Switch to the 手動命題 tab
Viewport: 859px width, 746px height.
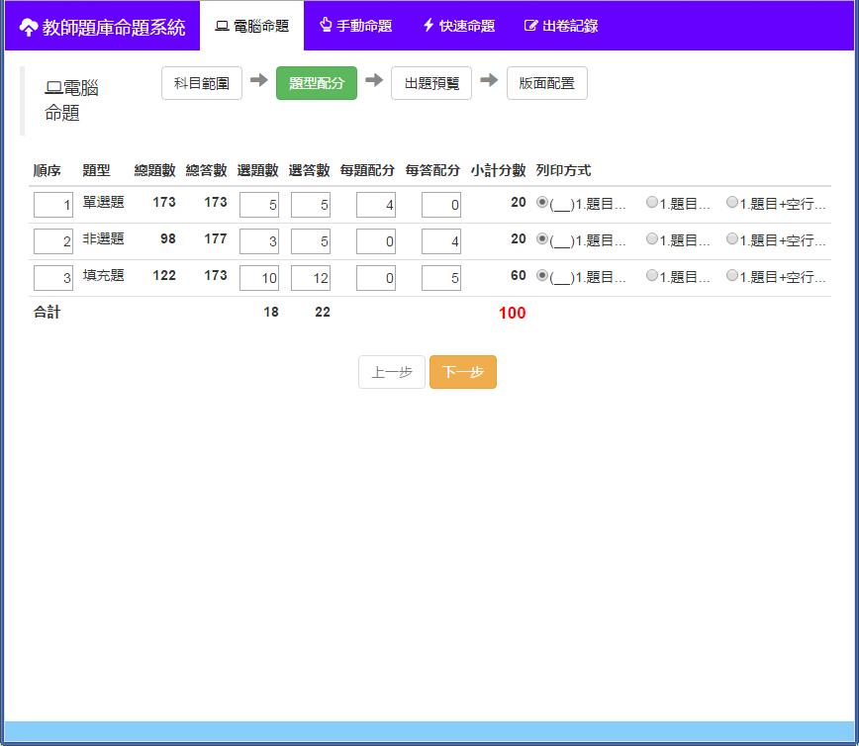tap(355, 26)
